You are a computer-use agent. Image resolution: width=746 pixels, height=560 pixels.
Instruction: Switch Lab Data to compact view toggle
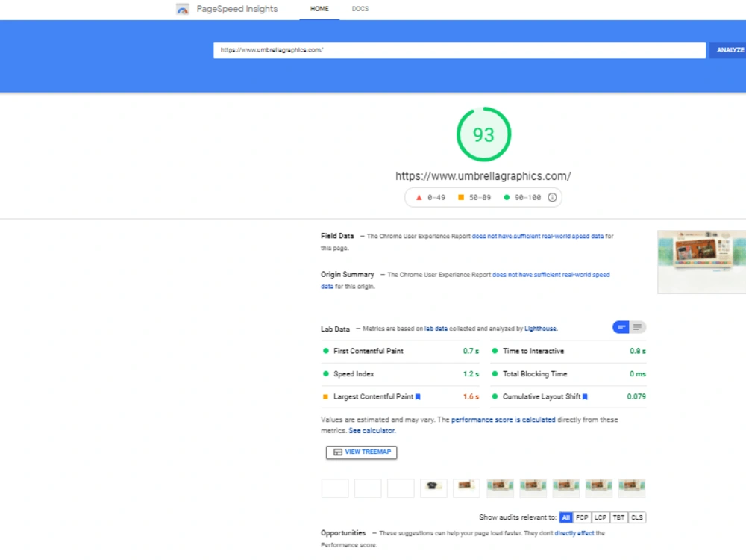pyautogui.click(x=621, y=327)
